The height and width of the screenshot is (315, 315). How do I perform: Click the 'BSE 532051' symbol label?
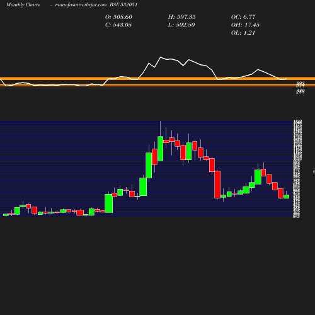click(123, 4)
